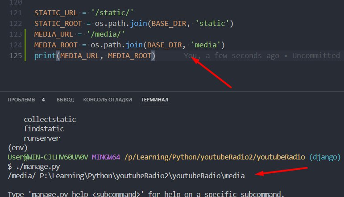Click the 'static' string in join call
The image size is (344, 197).
[212, 24]
